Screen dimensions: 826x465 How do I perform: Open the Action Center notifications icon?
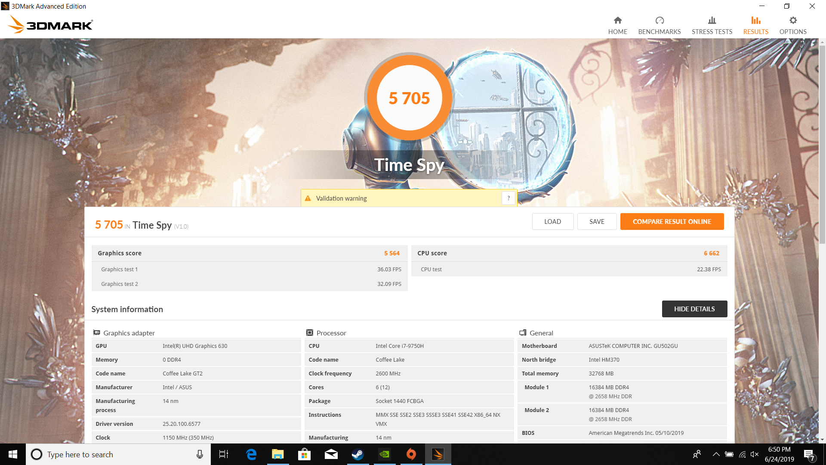pos(809,455)
